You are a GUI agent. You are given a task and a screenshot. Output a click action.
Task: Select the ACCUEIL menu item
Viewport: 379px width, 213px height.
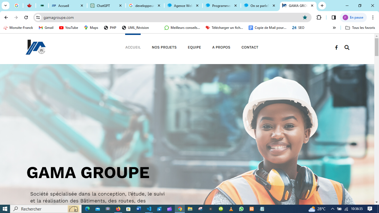(133, 47)
